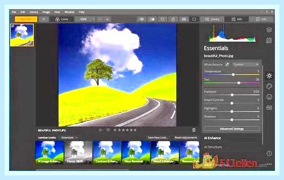Click Save New Look button
This screenshot has width=284, height=180.
(x=158, y=137)
